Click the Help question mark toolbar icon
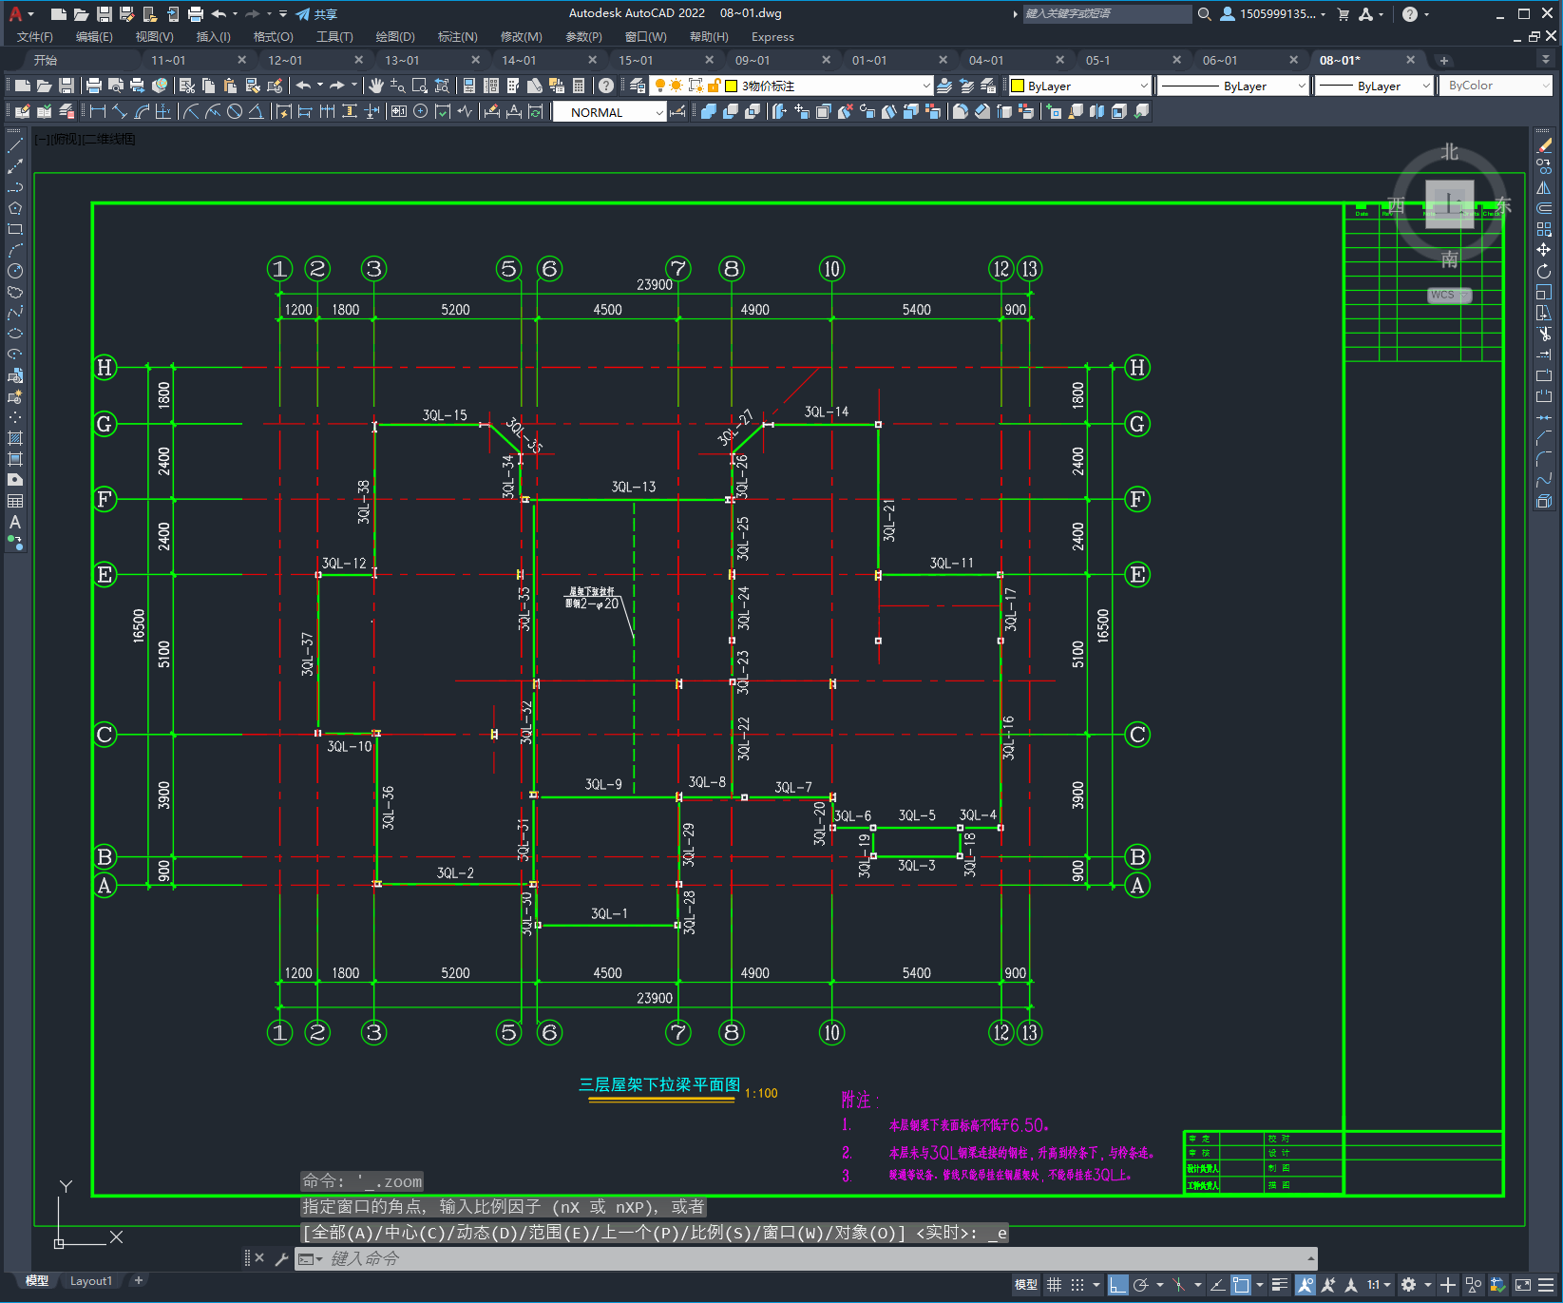 [606, 86]
